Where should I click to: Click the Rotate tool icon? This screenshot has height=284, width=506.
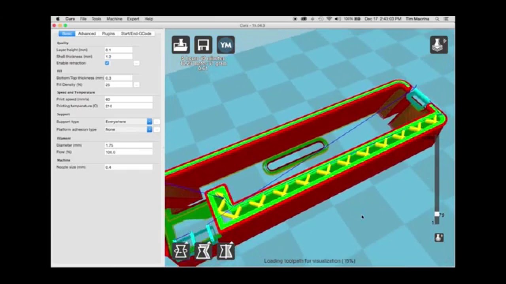coord(181,251)
